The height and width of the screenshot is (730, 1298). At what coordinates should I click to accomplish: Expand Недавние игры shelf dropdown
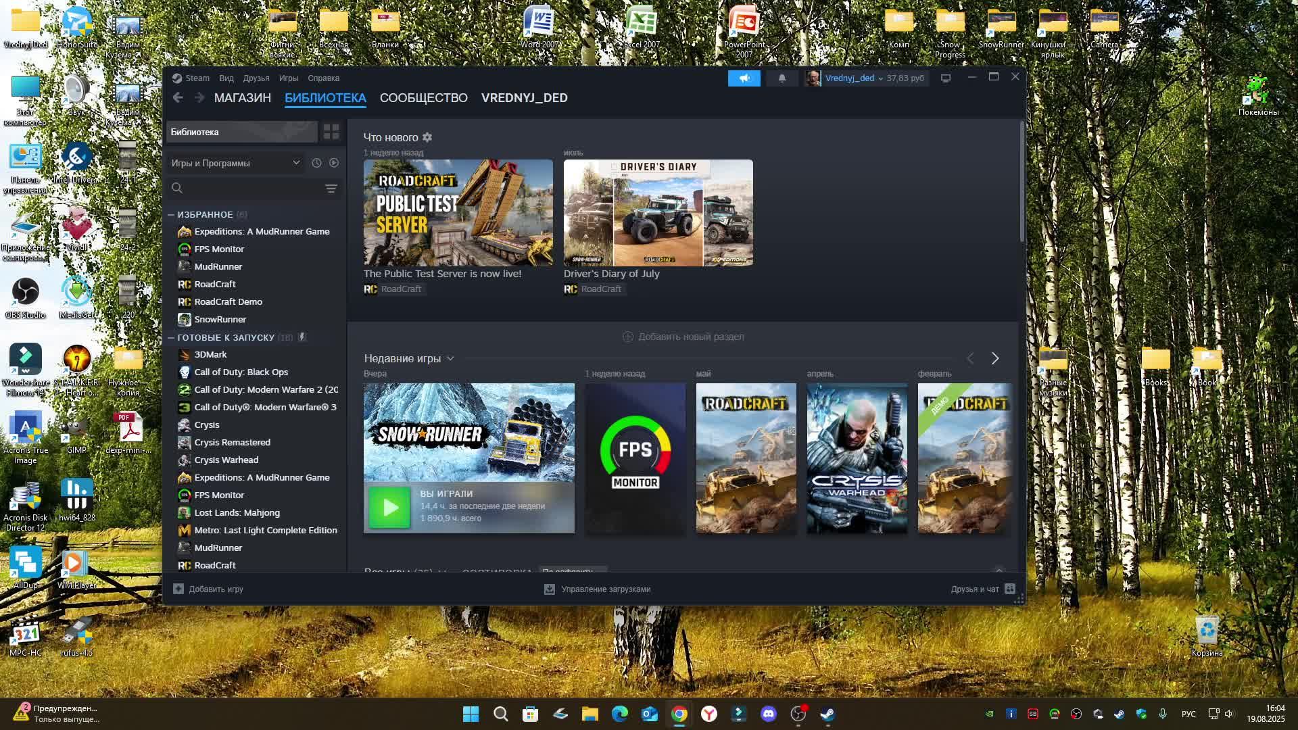[x=450, y=358]
